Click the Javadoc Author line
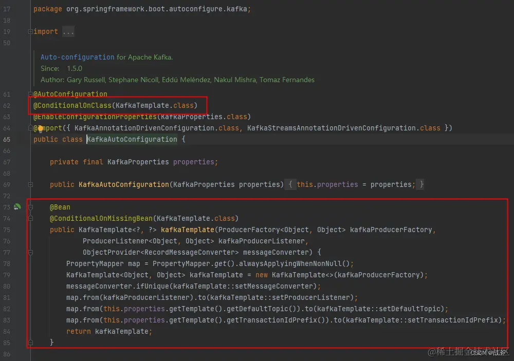Viewport: 514px width, 361px height. click(x=177, y=80)
